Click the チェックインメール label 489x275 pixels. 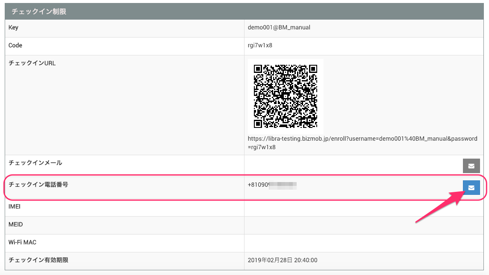point(35,163)
